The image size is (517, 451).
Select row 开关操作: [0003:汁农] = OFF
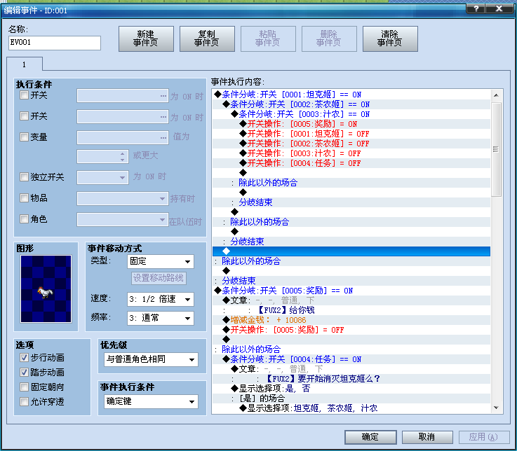tap(351, 153)
